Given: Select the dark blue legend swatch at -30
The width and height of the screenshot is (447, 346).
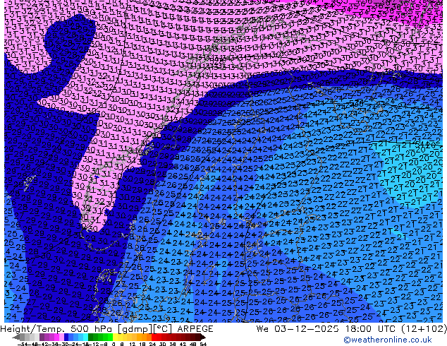Looking at the screenshot, I should coord(66,337).
